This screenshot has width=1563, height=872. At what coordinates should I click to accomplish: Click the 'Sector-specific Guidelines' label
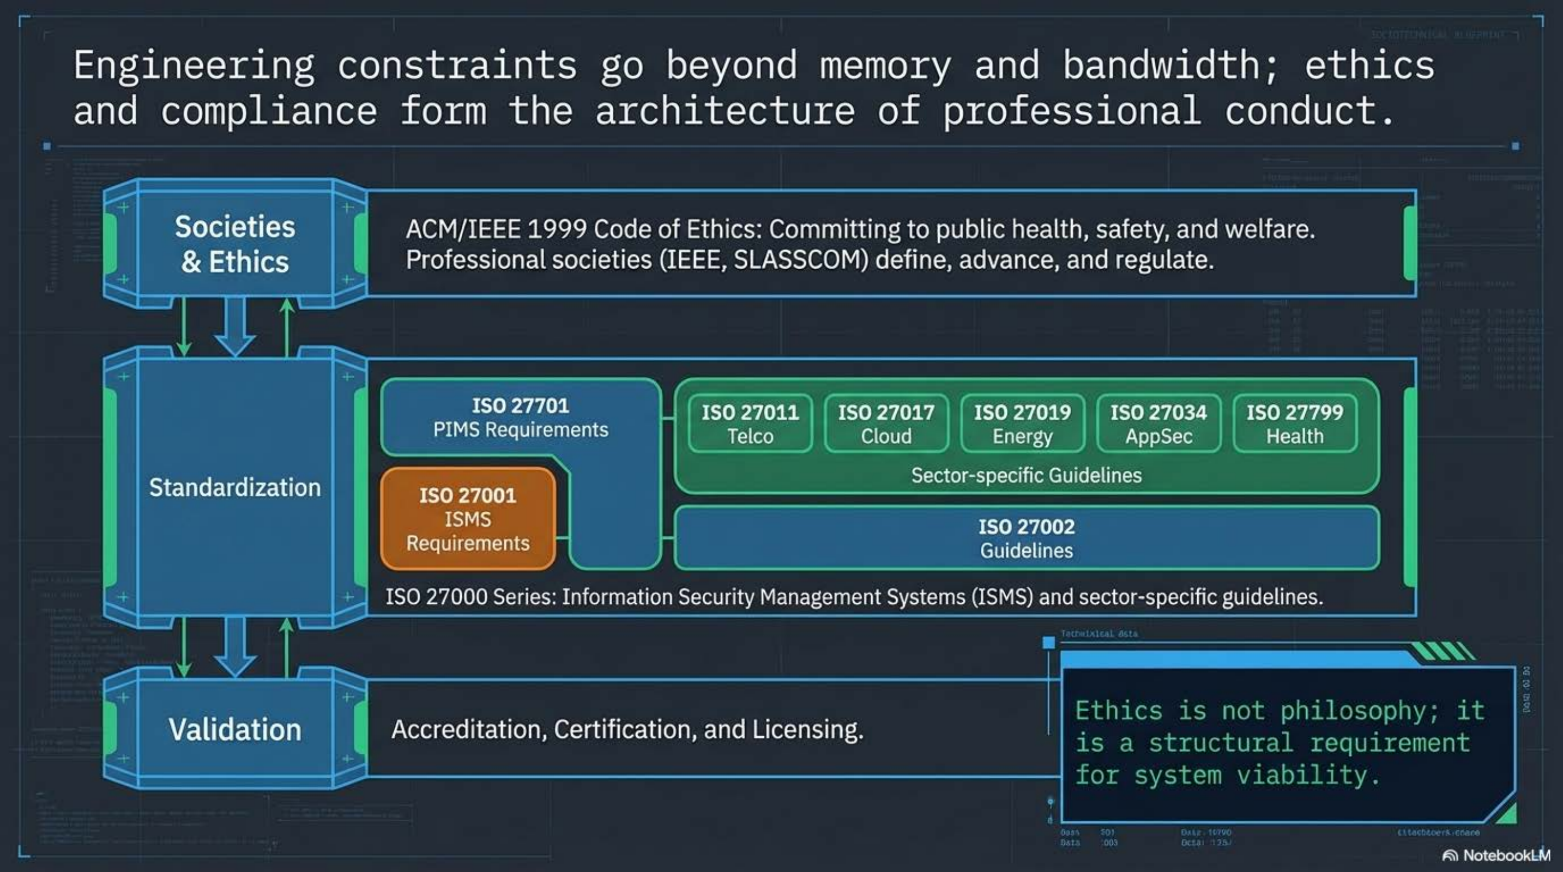point(1026,475)
